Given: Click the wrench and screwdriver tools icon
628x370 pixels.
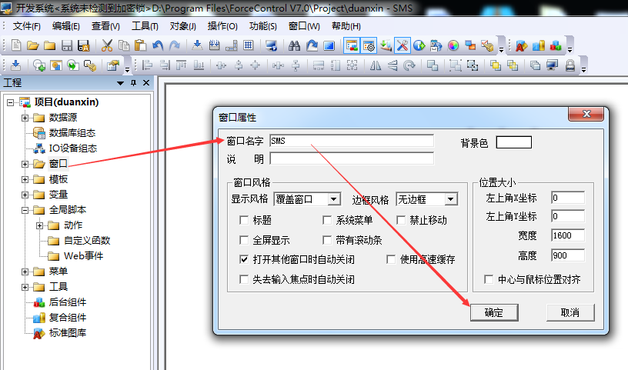Looking at the screenshot, I should [x=403, y=45].
